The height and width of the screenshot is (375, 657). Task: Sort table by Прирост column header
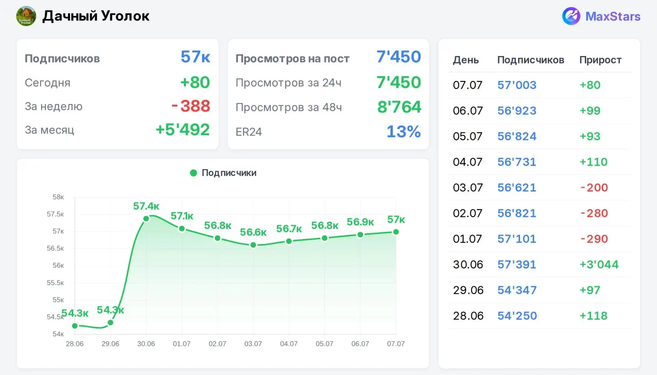600,60
